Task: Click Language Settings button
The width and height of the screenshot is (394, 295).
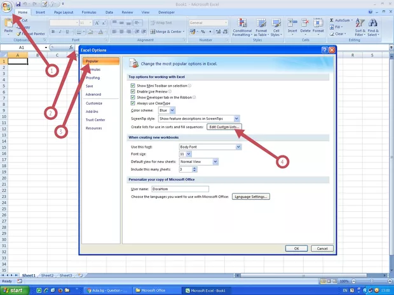Action: click(x=251, y=197)
